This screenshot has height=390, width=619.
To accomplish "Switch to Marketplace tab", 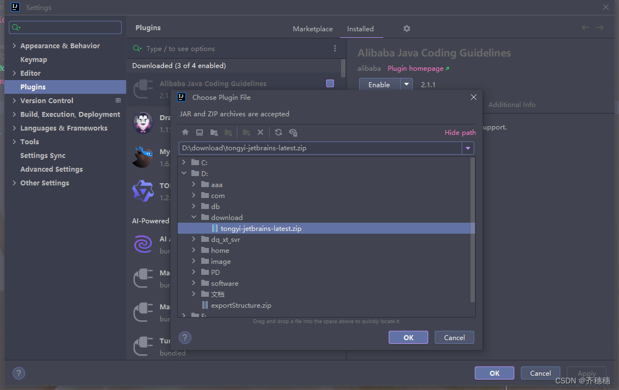I will click(313, 29).
